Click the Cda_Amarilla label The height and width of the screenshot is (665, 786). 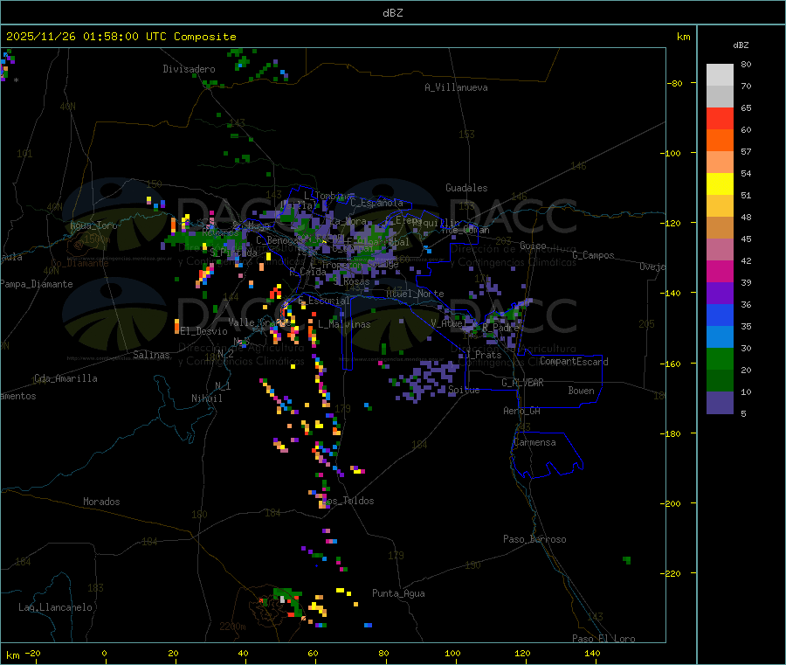[x=65, y=378]
